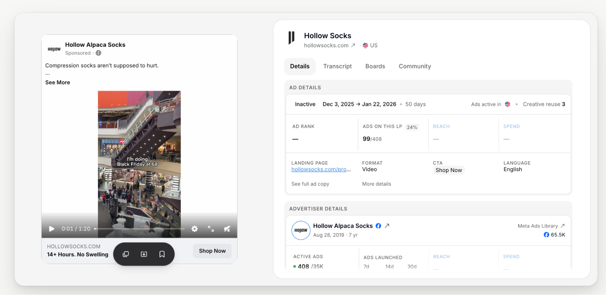The height and width of the screenshot is (295, 606).
Task: Click Hollow Alpaca Socks ad title
Action: coord(95,45)
